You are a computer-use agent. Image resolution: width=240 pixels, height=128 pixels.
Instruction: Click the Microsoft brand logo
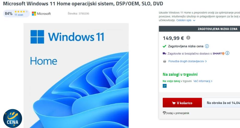pos(41,14)
